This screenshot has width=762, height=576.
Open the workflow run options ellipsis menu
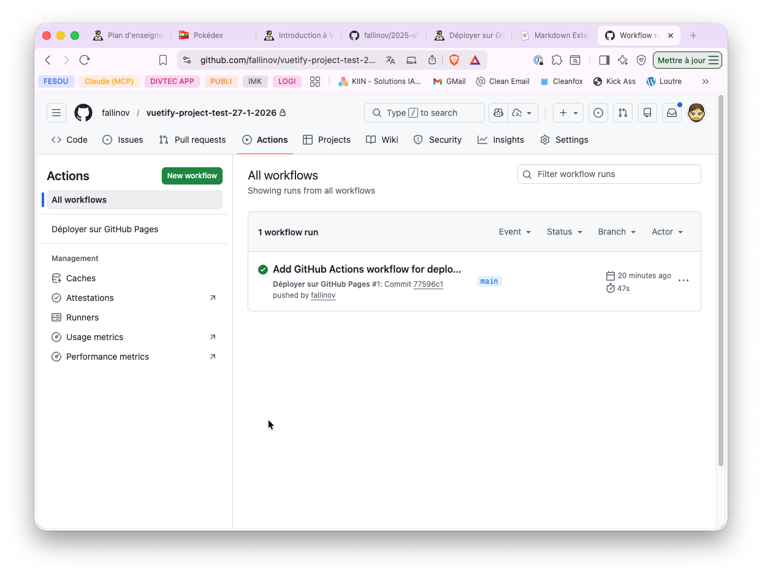pyautogui.click(x=684, y=280)
